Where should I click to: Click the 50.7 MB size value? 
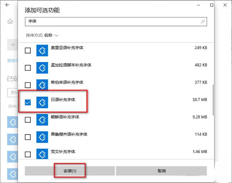tap(200, 100)
